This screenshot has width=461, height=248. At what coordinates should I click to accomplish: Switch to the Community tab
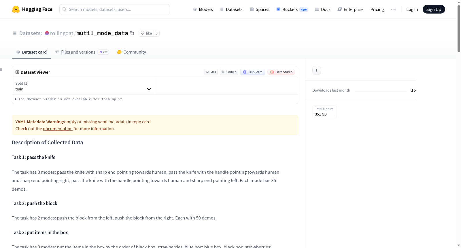point(131,52)
